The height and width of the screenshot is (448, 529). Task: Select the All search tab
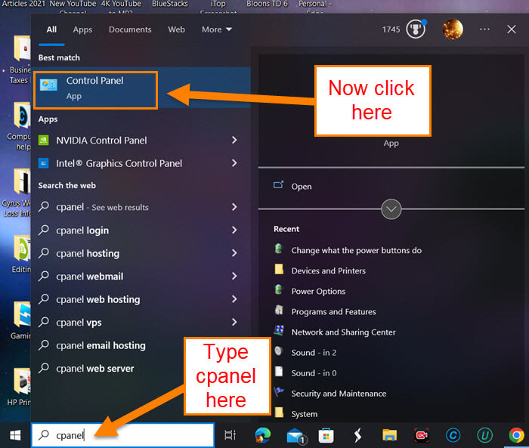[51, 29]
